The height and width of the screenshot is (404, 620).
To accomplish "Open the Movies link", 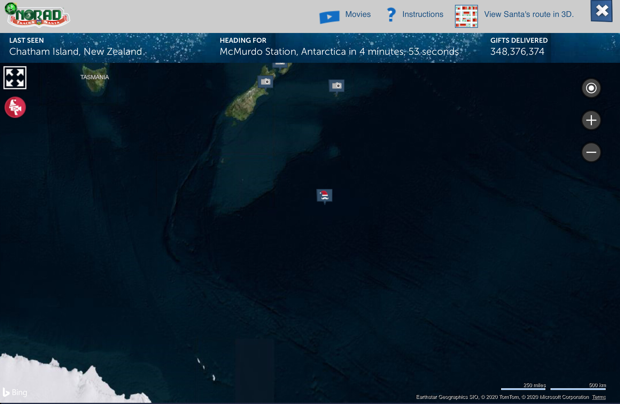I will pos(358,14).
